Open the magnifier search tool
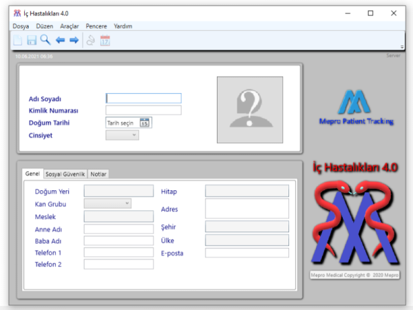The image size is (413, 310). pos(45,40)
